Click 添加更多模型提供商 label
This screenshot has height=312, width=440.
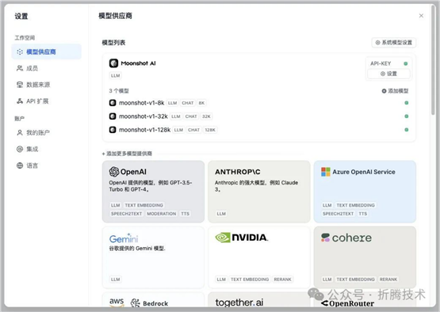(127, 154)
